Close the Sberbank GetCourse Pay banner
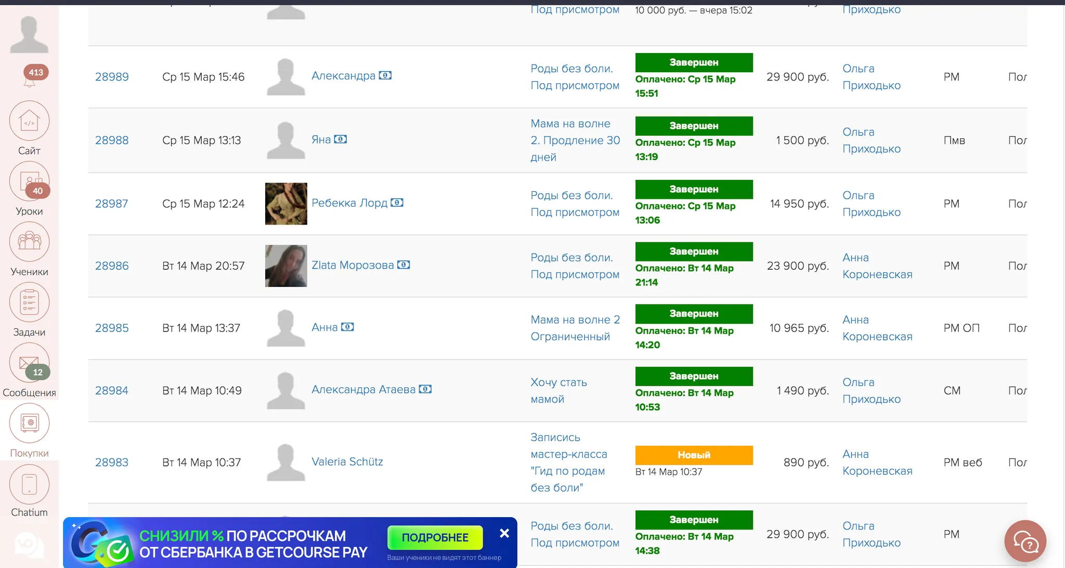Image resolution: width=1065 pixels, height=568 pixels. pyautogui.click(x=504, y=533)
